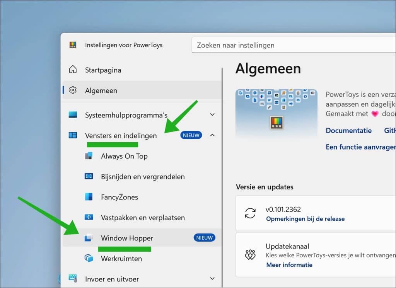The image size is (396, 288).
Task: Click the Invoer en uitvoer label
Action: click(x=112, y=279)
